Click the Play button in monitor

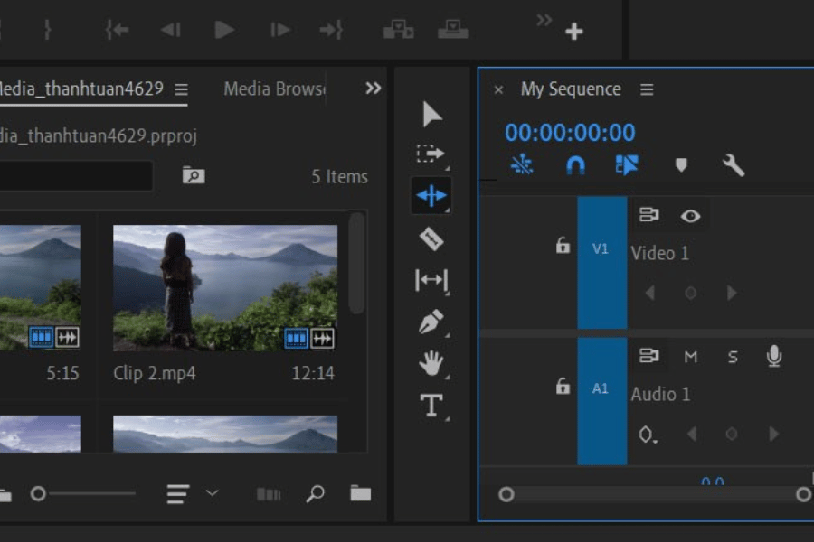[224, 30]
